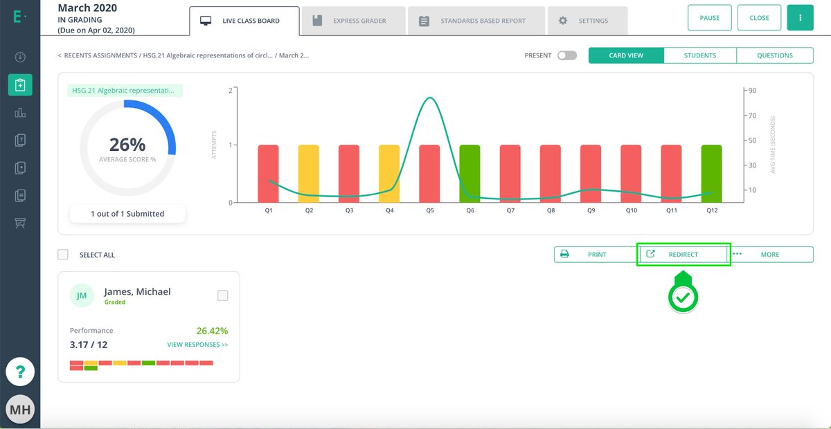
Task: Check the Select All checkbox
Action: (63, 254)
